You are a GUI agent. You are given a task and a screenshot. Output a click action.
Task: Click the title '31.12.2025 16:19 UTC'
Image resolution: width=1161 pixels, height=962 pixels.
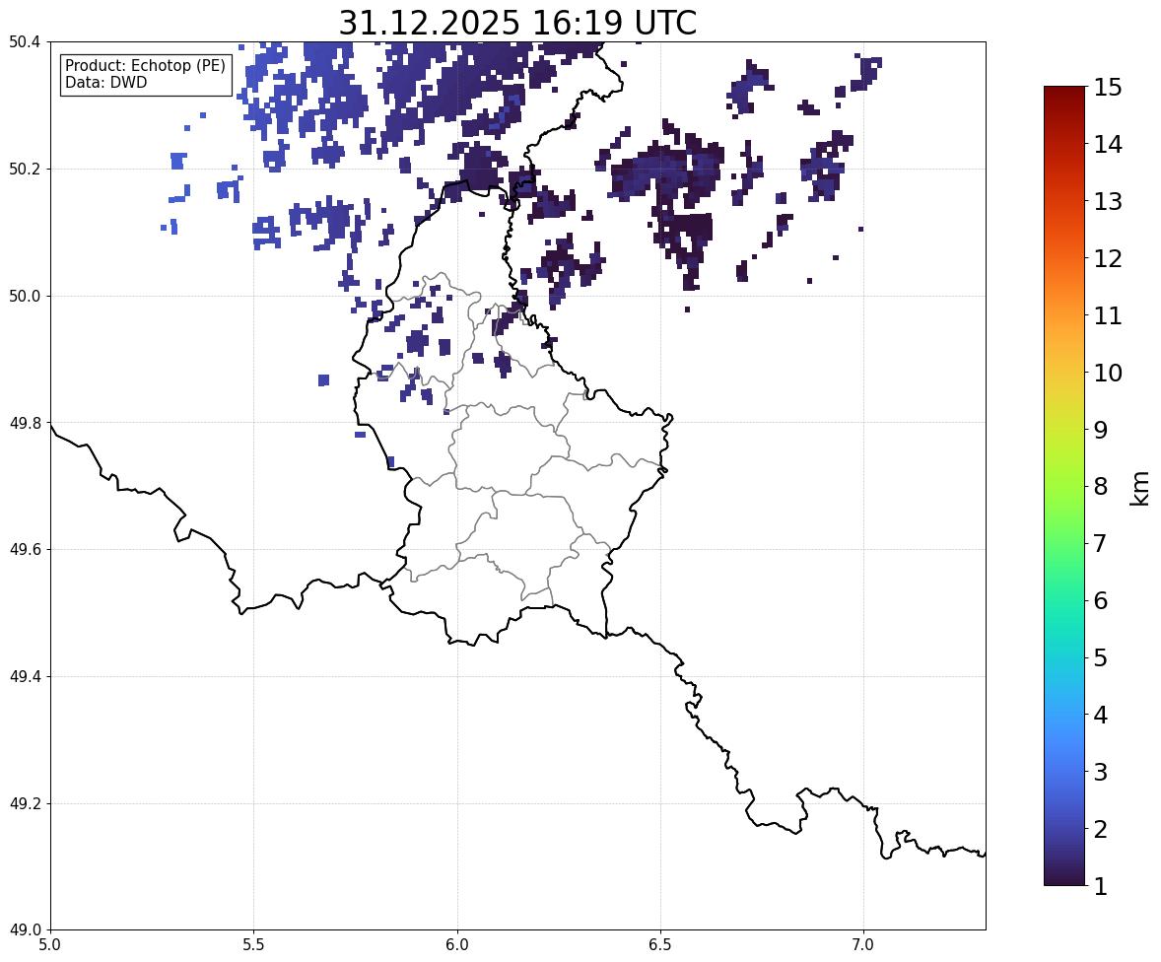(x=517, y=23)
